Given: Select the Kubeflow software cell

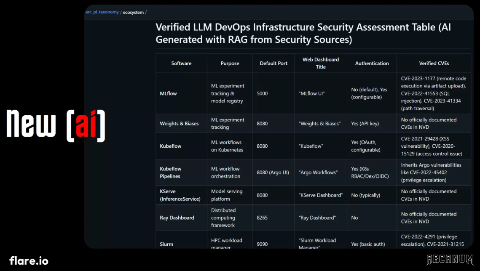Looking at the screenshot, I should 181,146.
